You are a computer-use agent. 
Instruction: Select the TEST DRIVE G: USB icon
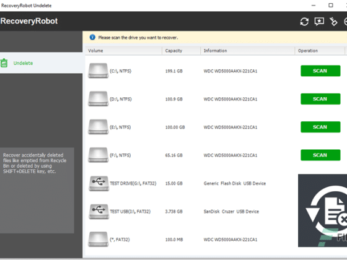pyautogui.click(x=99, y=183)
